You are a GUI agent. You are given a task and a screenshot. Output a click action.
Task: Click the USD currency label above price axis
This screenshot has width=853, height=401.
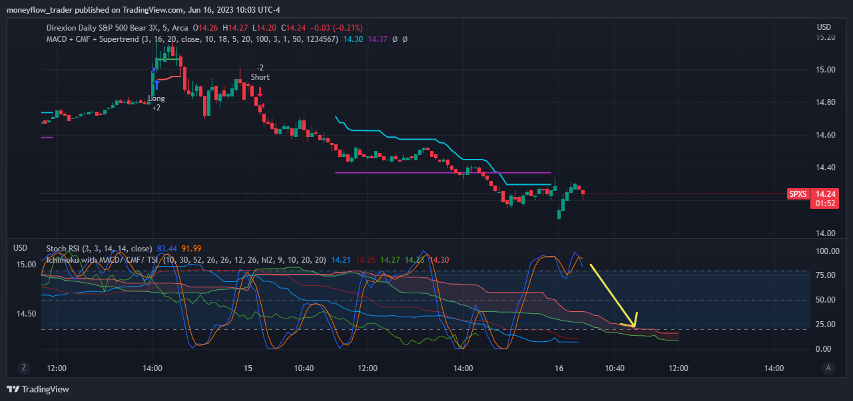tap(824, 27)
